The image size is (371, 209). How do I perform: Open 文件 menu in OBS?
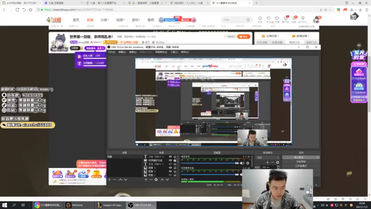(111, 52)
